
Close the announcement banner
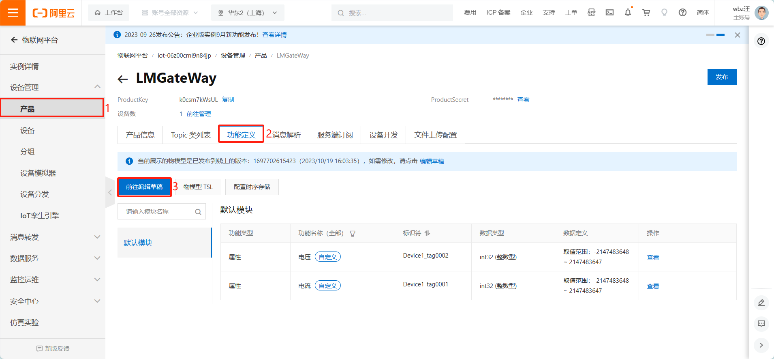[738, 35]
